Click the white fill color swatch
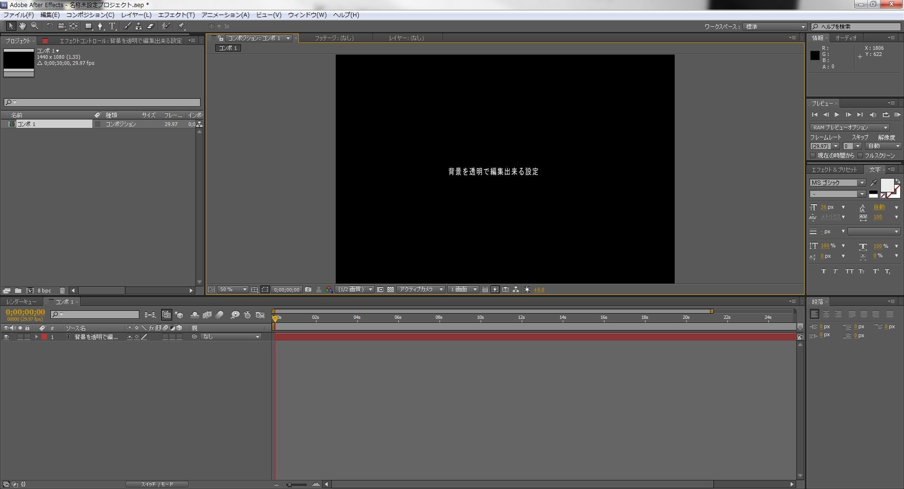The image size is (904, 489). coord(887,185)
